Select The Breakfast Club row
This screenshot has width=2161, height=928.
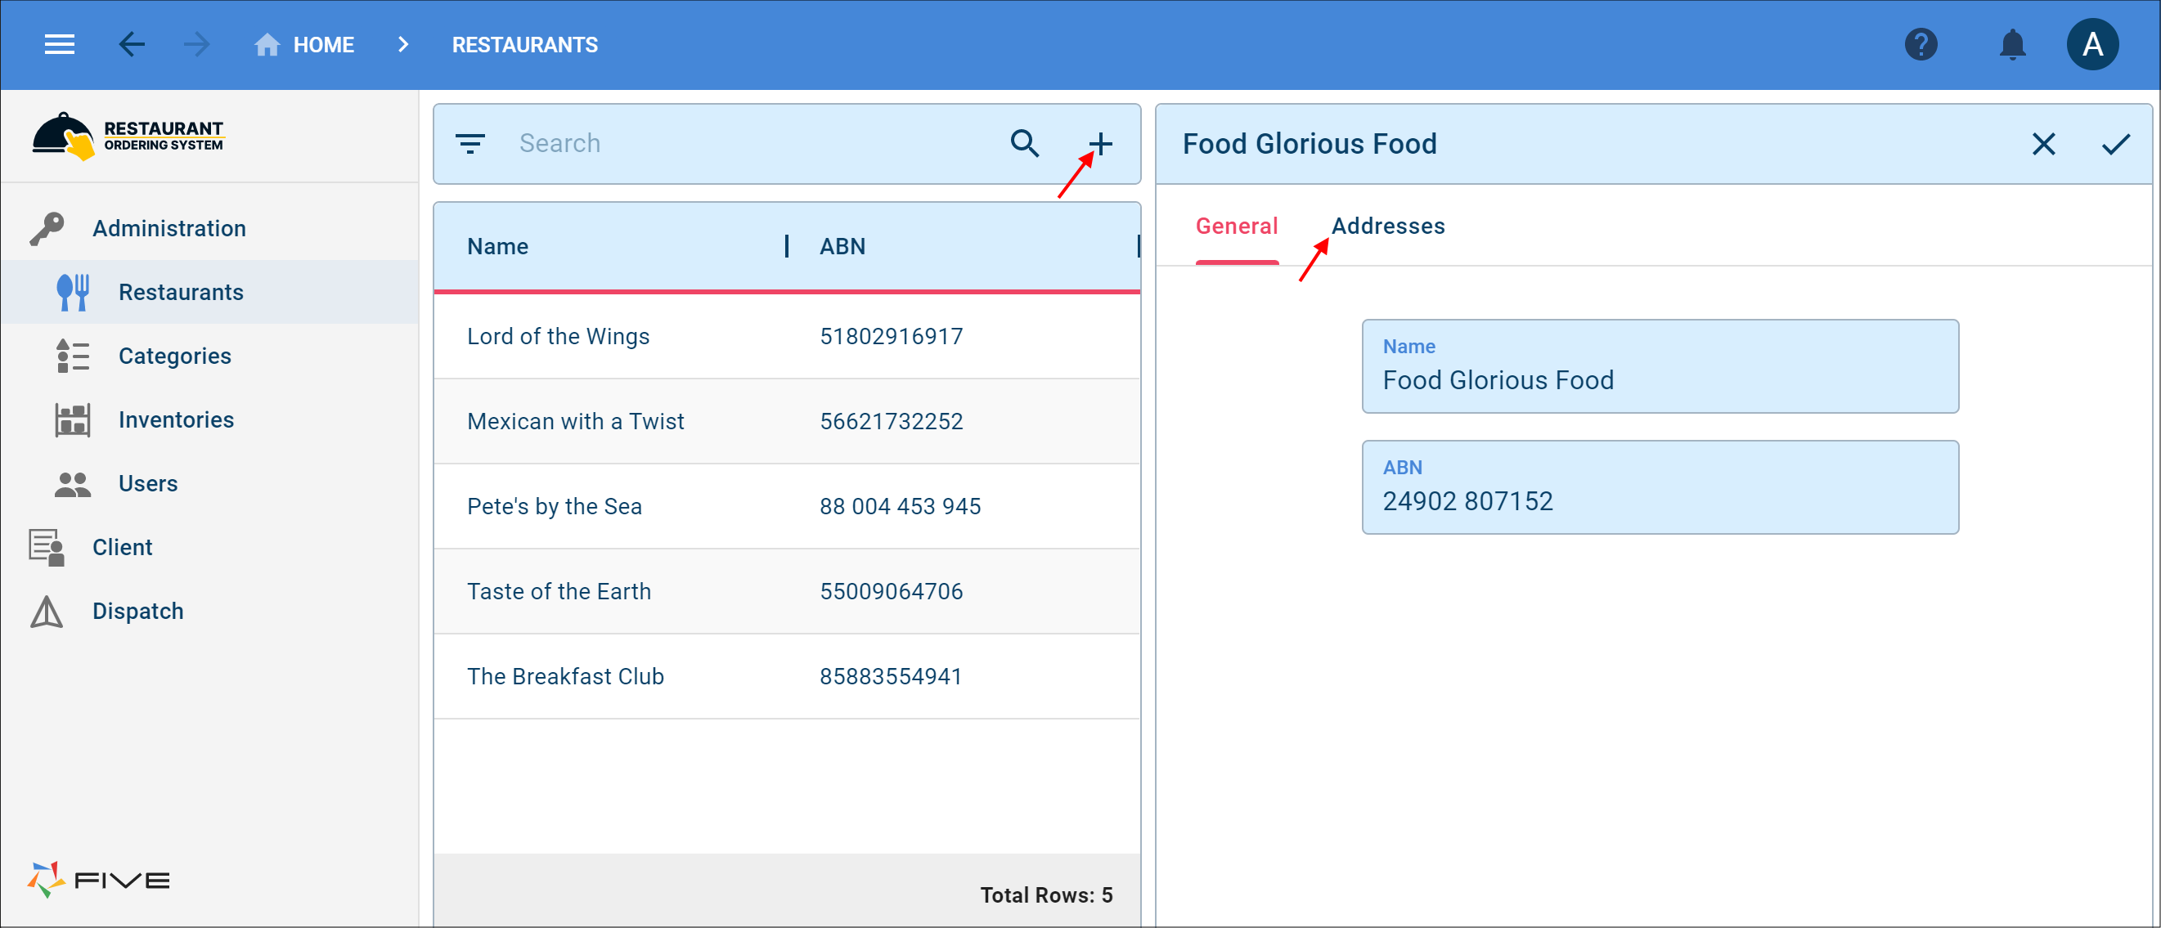[x=786, y=676]
